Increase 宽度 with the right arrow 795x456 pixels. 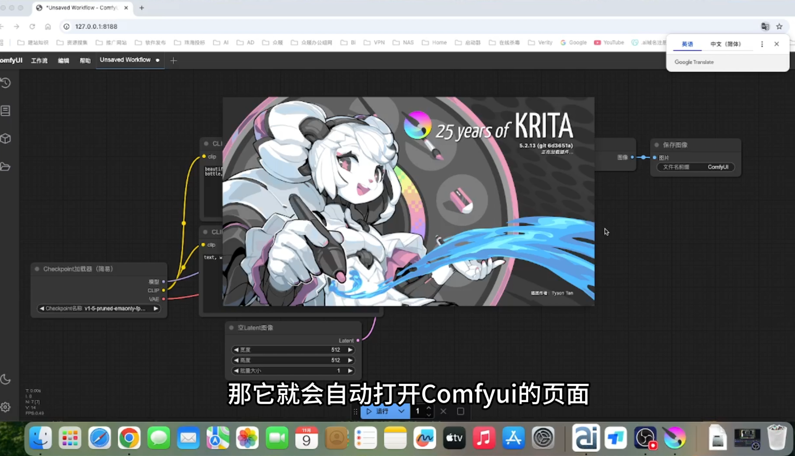(350, 350)
